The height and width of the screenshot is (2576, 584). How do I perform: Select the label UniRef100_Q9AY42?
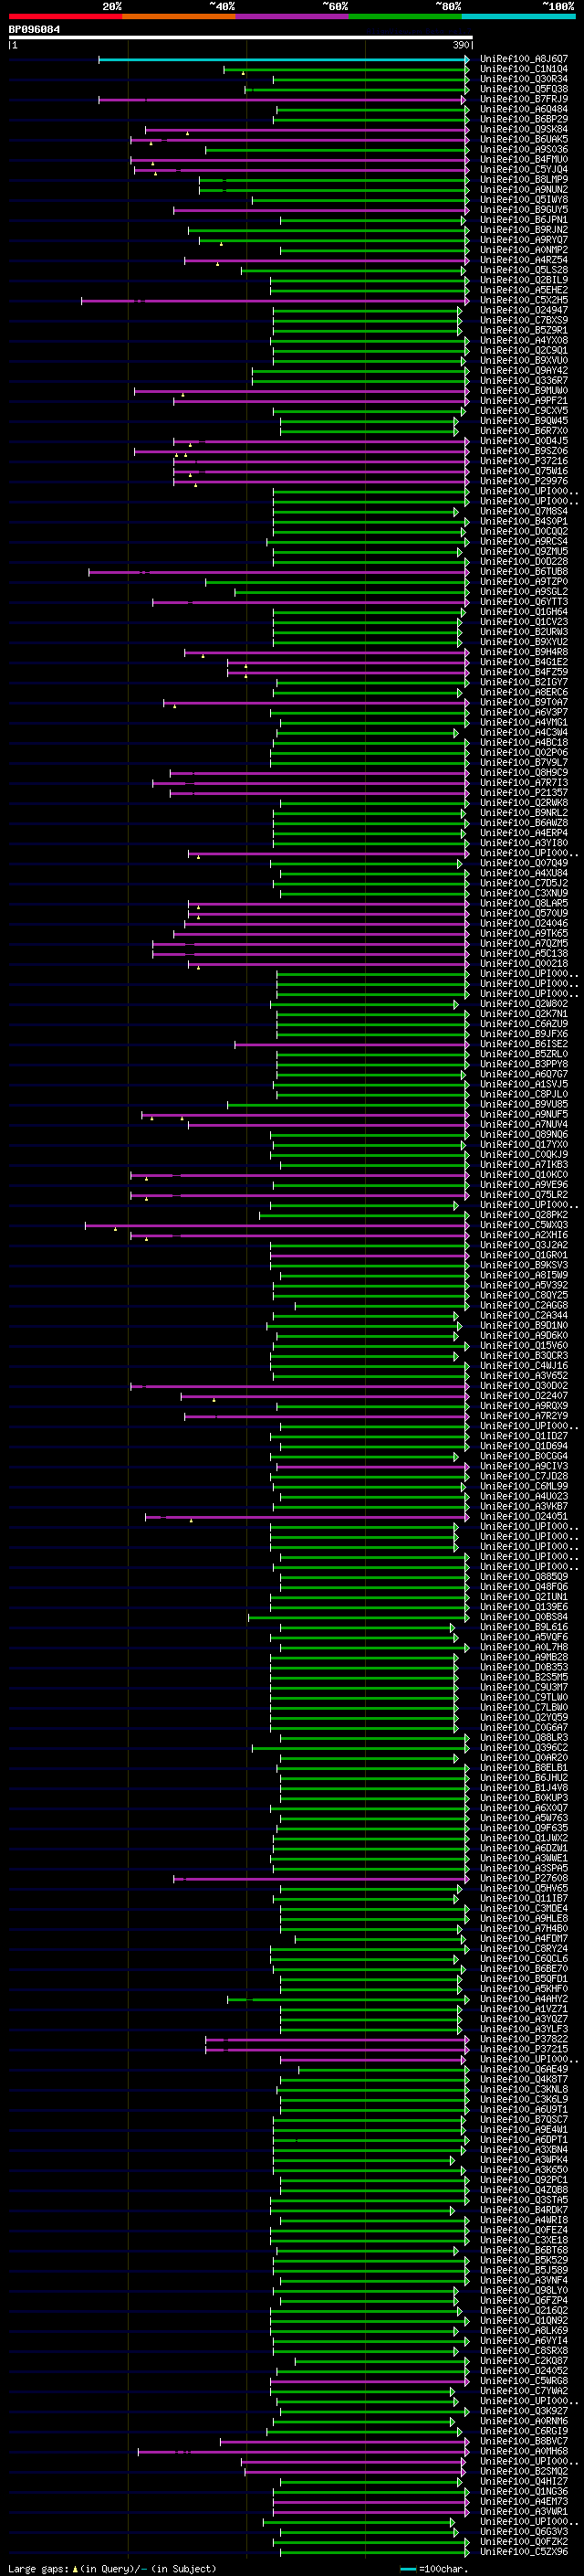(524, 370)
